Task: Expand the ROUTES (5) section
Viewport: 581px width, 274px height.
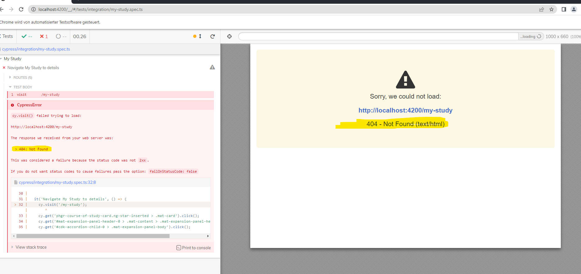Action: click(x=21, y=77)
